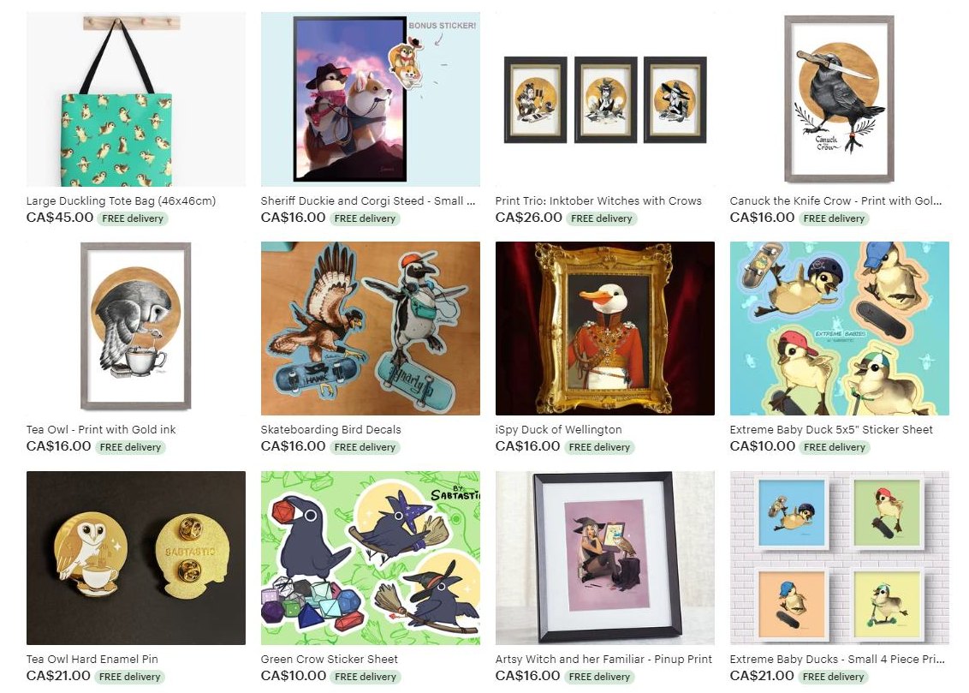The image size is (969, 693).
Task: Select the Tea Owl print image
Action: pyautogui.click(x=136, y=328)
